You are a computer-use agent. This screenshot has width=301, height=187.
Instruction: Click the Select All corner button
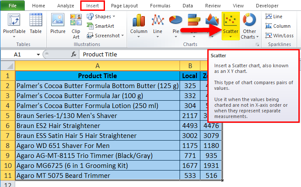click(x=8, y=66)
